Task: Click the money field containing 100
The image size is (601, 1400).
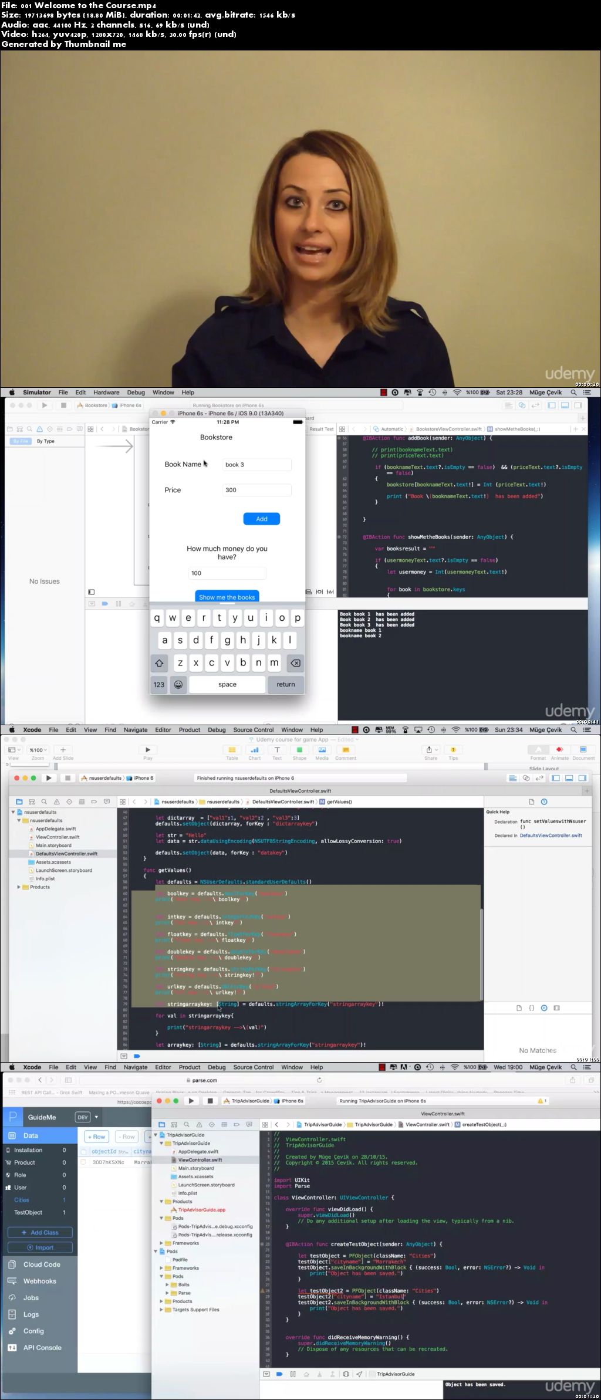Action: point(227,573)
